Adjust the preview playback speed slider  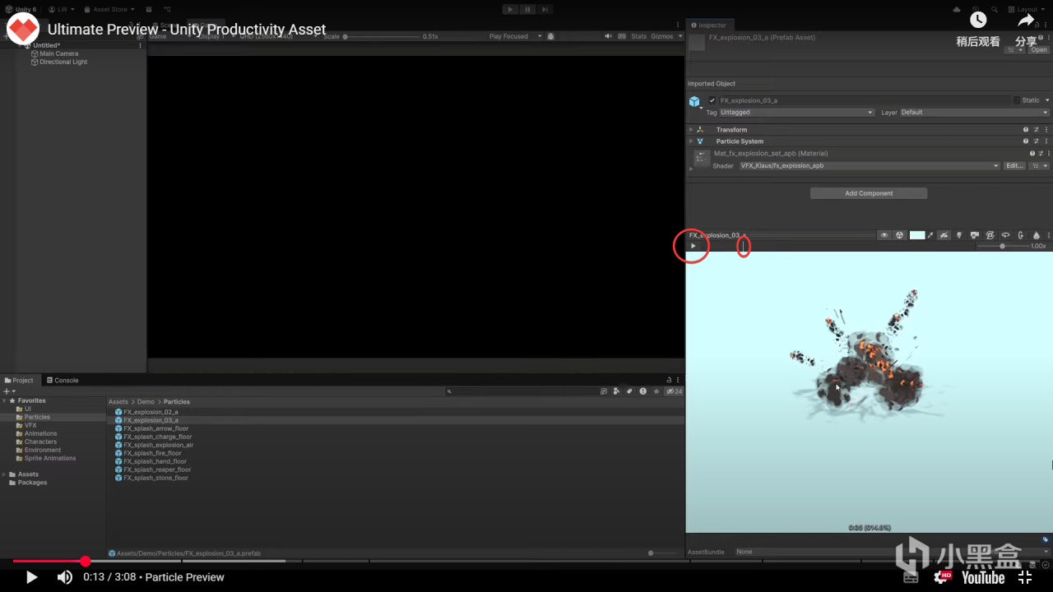pos(1002,246)
